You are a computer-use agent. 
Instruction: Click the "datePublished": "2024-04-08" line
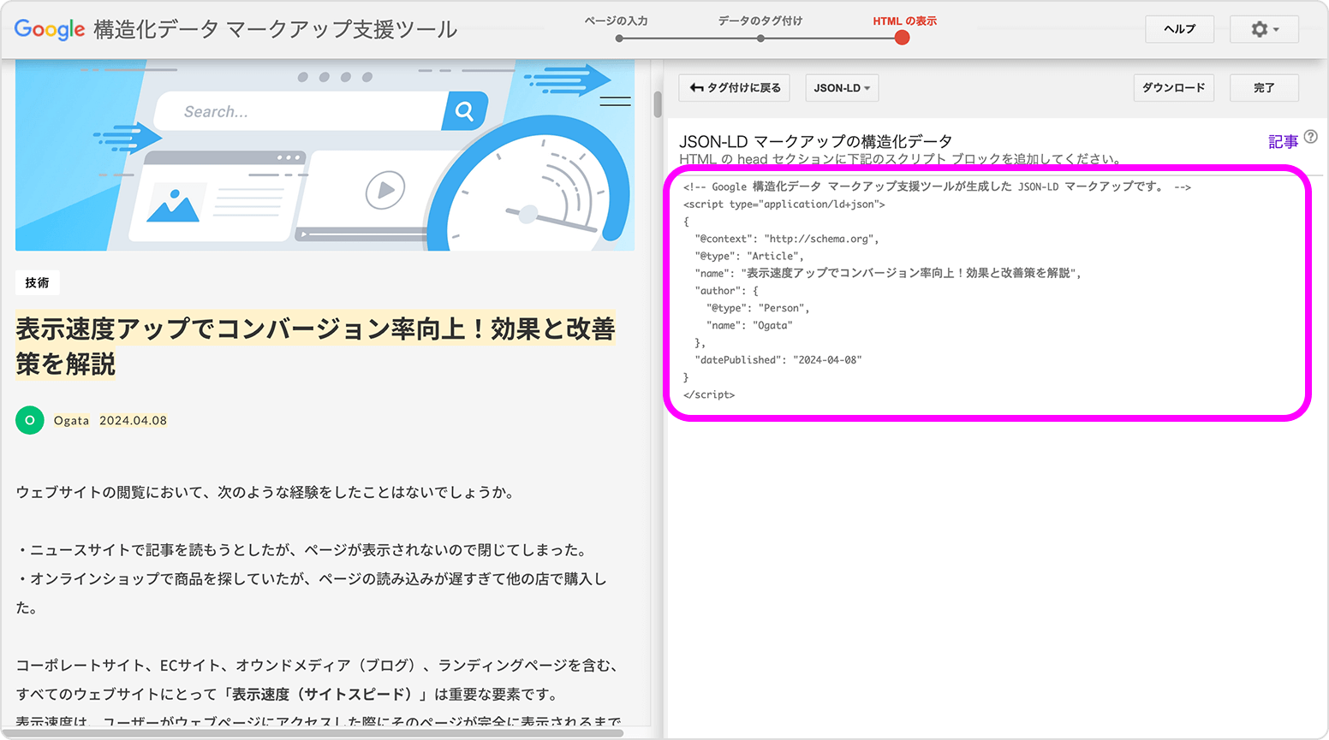[778, 360]
